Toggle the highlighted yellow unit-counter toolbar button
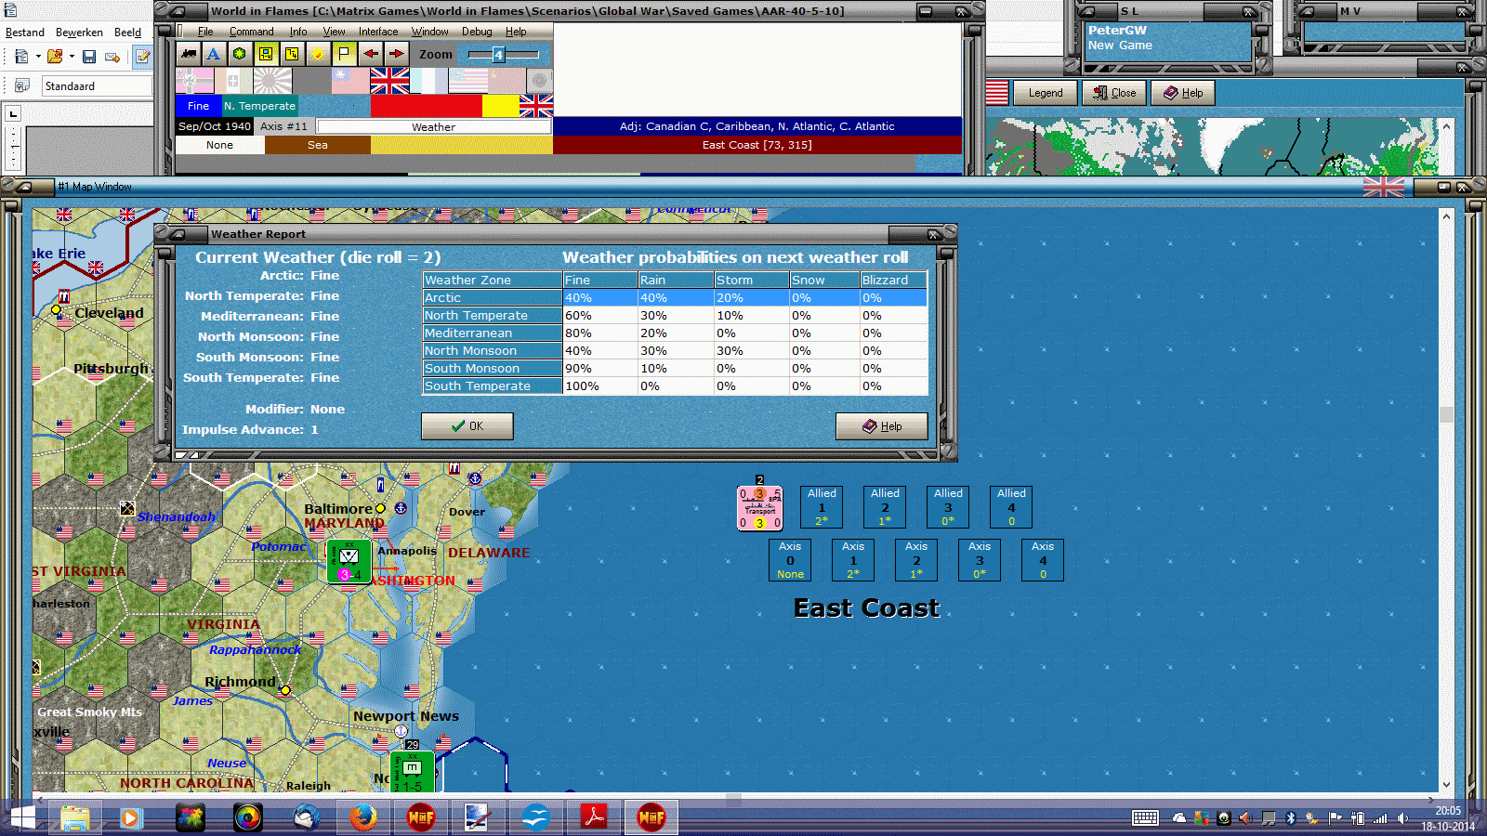Viewport: 1487px width, 836px height. tap(266, 54)
